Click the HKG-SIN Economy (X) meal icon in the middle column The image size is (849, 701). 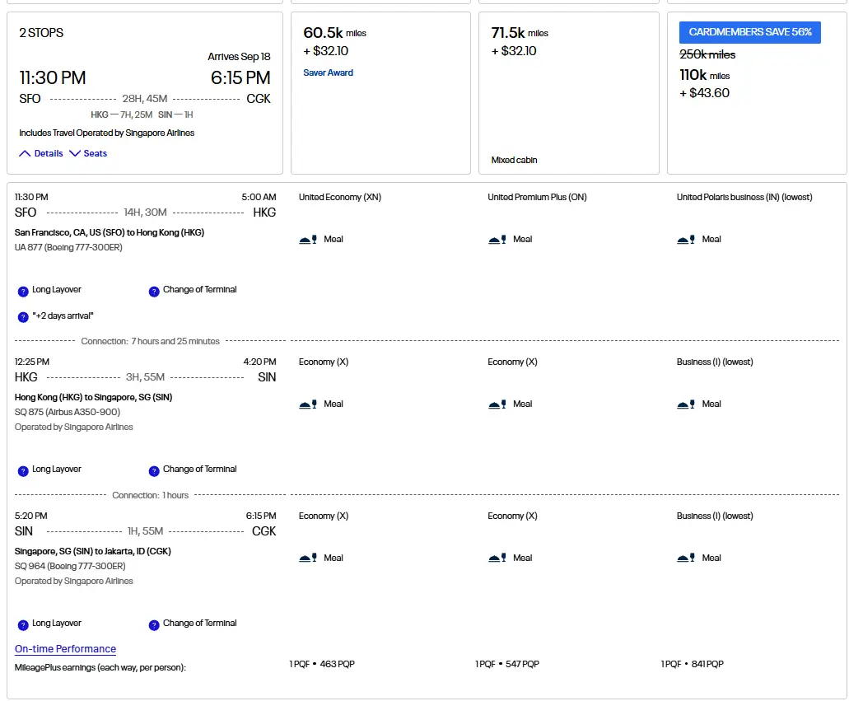(x=497, y=404)
